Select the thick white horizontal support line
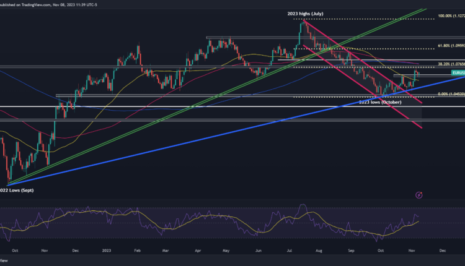Screen dimensions: 465x266 coord(186,106)
